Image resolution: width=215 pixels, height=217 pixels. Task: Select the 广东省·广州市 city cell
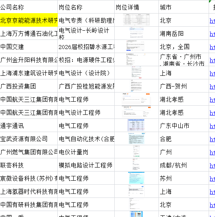pyautogui.click(x=184, y=59)
